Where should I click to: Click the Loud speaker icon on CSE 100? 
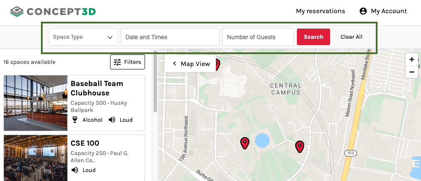[x=75, y=170]
